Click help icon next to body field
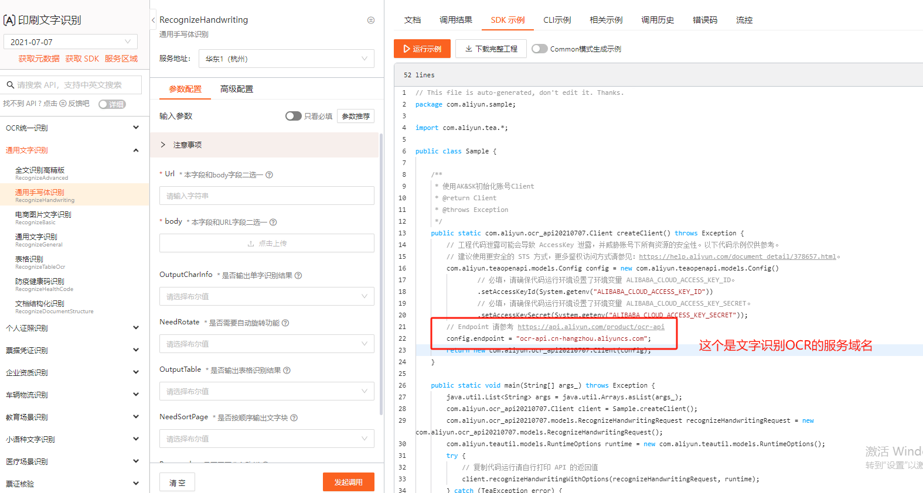The image size is (923, 493). coord(273,222)
